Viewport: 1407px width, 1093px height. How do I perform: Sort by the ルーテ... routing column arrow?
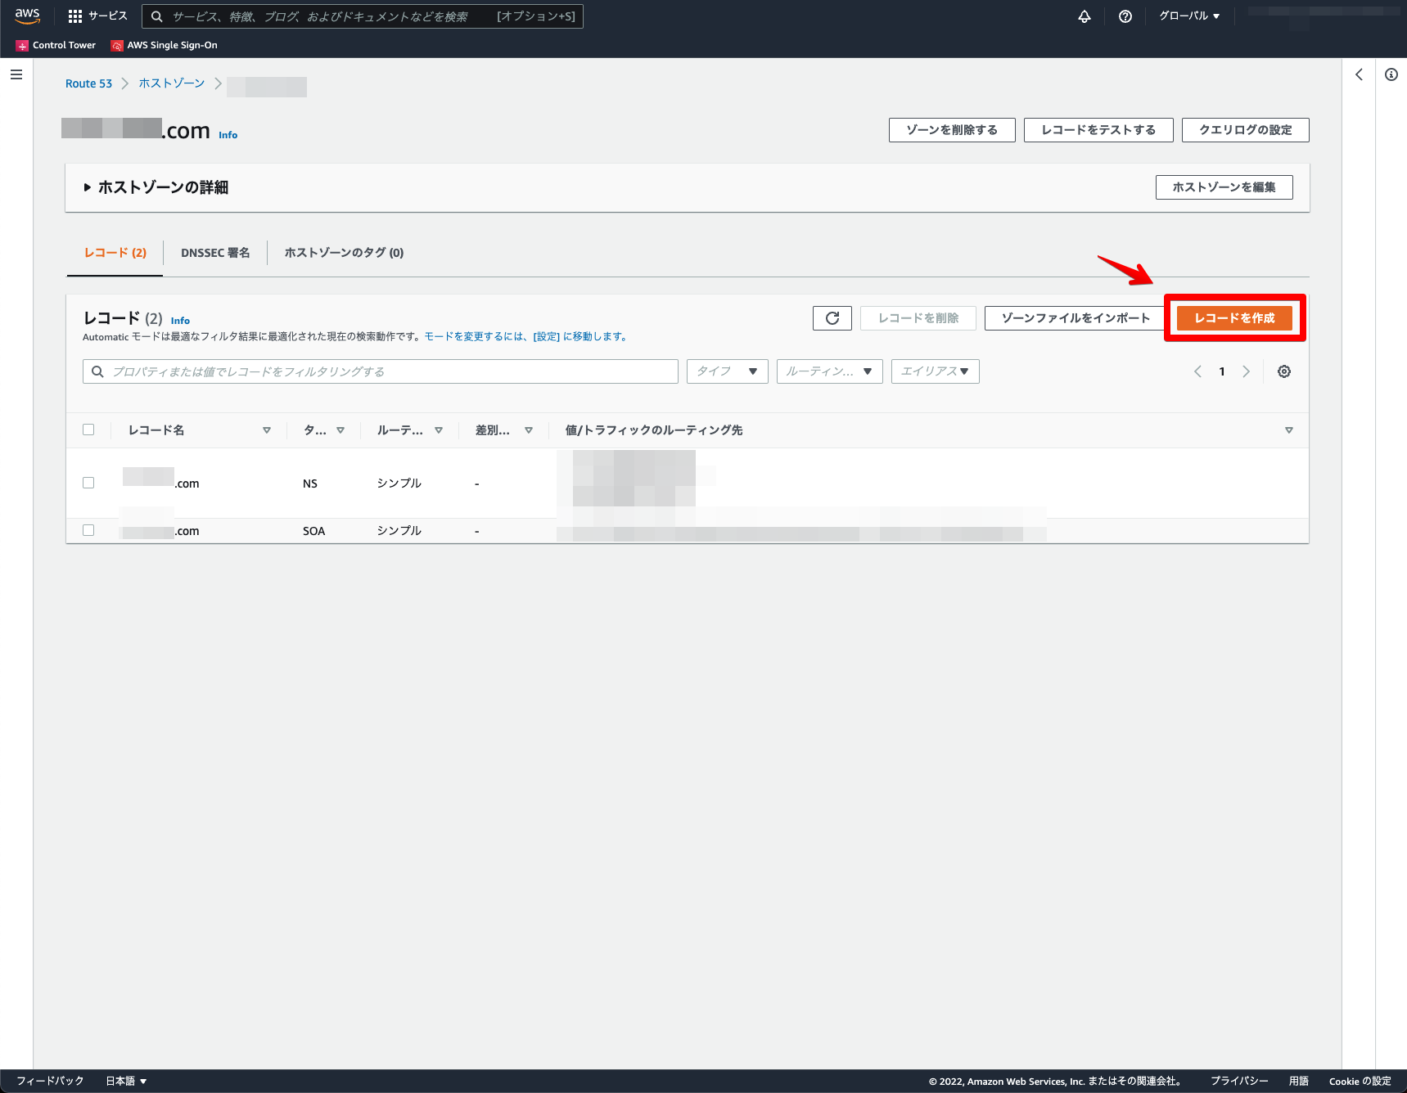[439, 430]
